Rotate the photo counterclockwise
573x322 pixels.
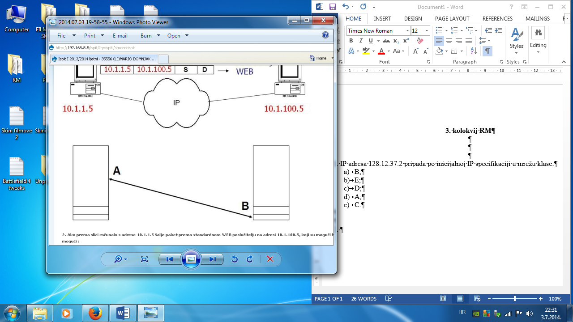pyautogui.click(x=234, y=259)
